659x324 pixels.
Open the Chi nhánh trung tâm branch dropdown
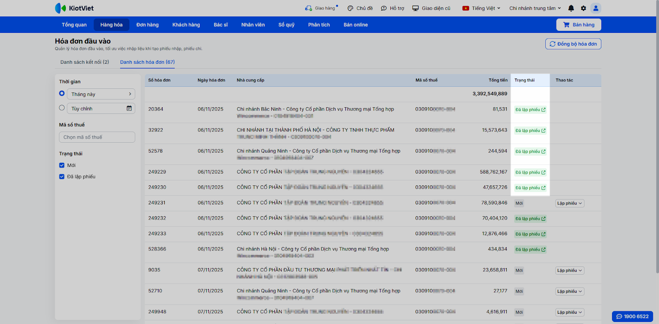pos(535,8)
